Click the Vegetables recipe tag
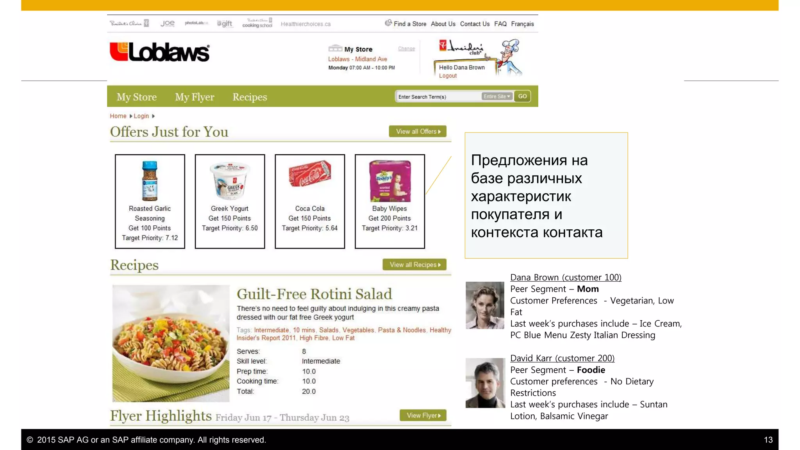 click(358, 330)
